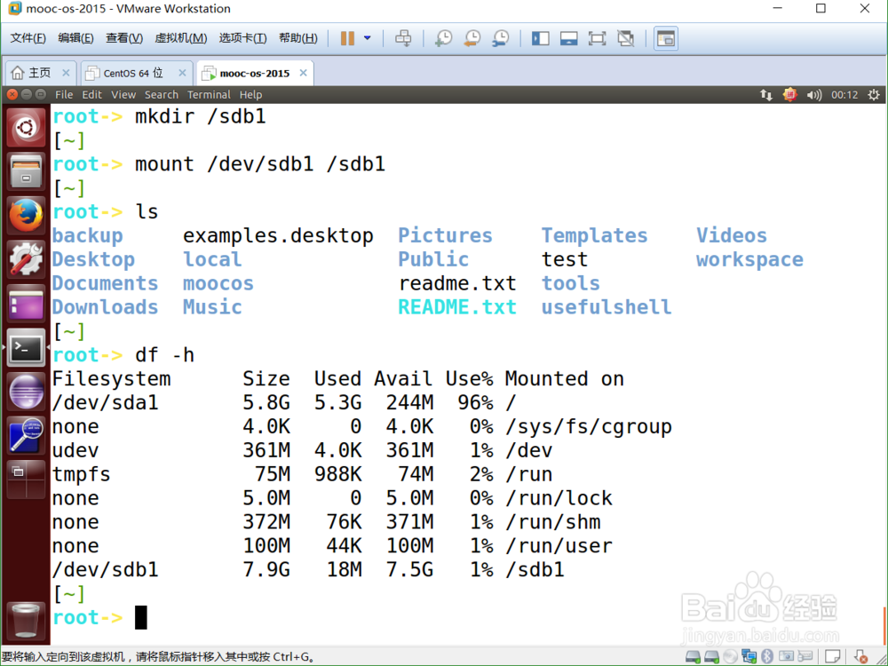Toggle the library sidebar panel
The height and width of the screenshot is (666, 888).
click(x=540, y=38)
